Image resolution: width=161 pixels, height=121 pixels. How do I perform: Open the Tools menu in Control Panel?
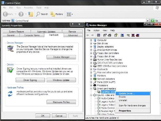point(39,8)
